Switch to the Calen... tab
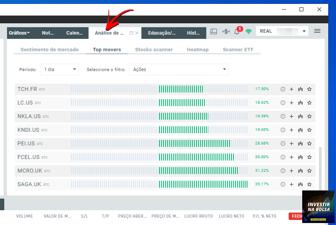 click(74, 33)
